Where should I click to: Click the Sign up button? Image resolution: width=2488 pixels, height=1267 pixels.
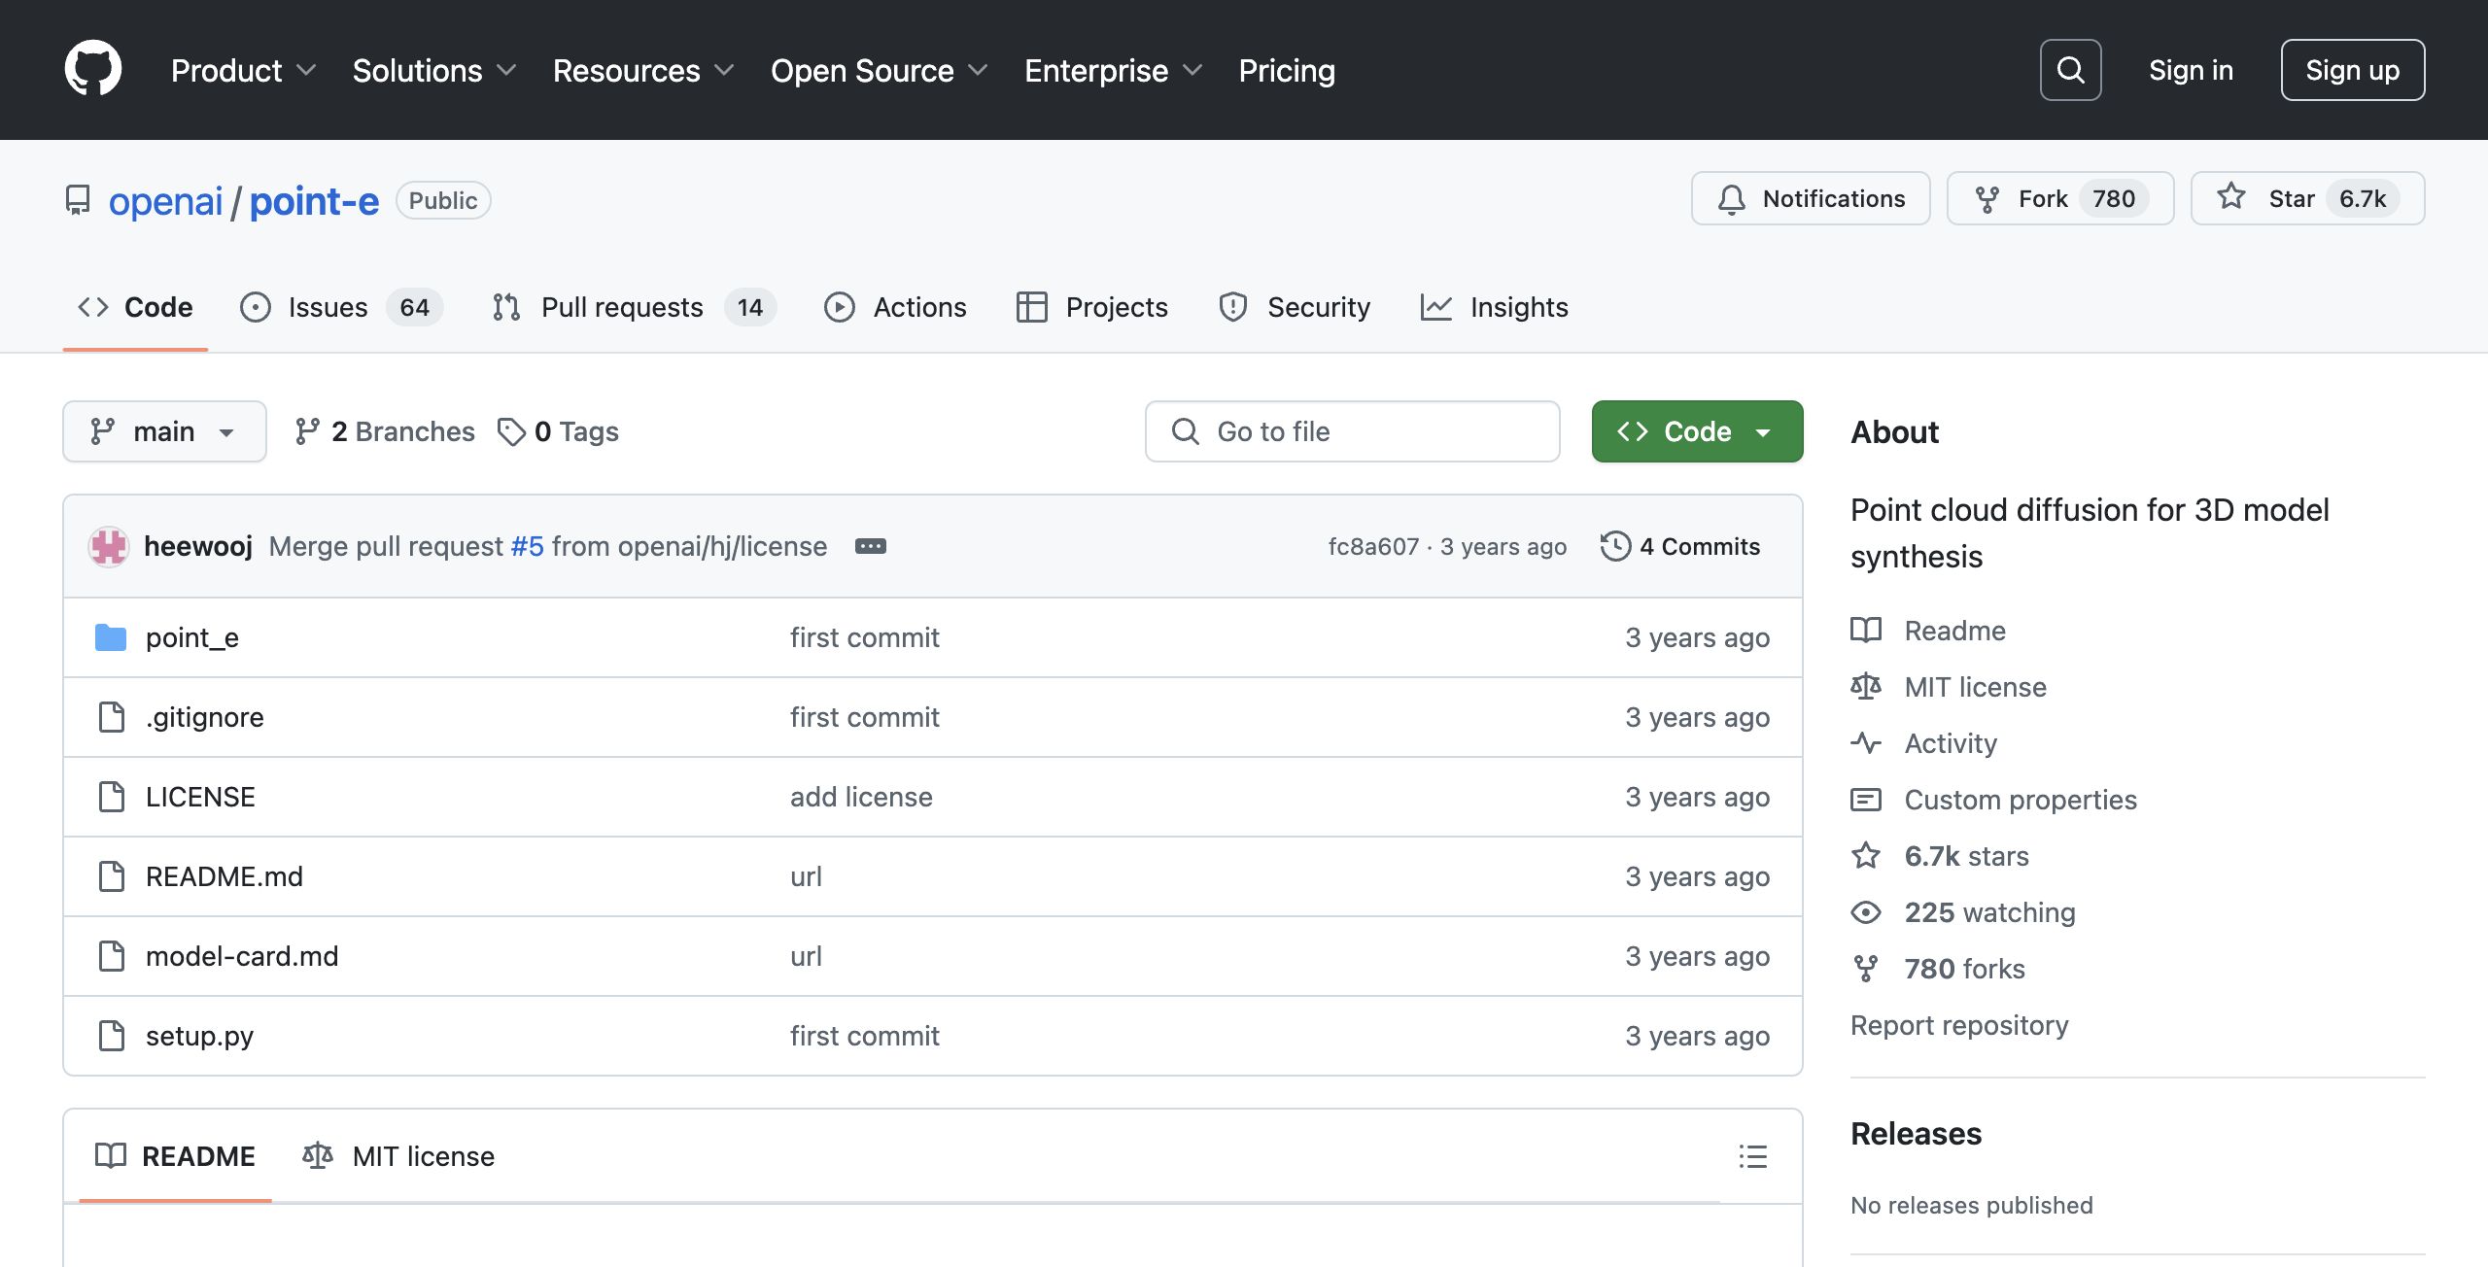[x=2352, y=70]
